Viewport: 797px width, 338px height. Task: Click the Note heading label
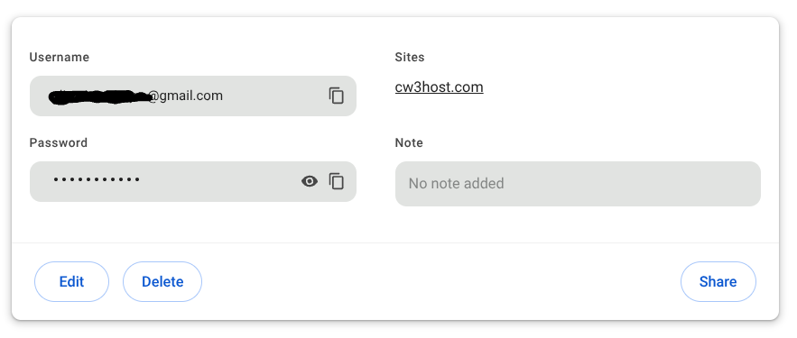click(409, 142)
